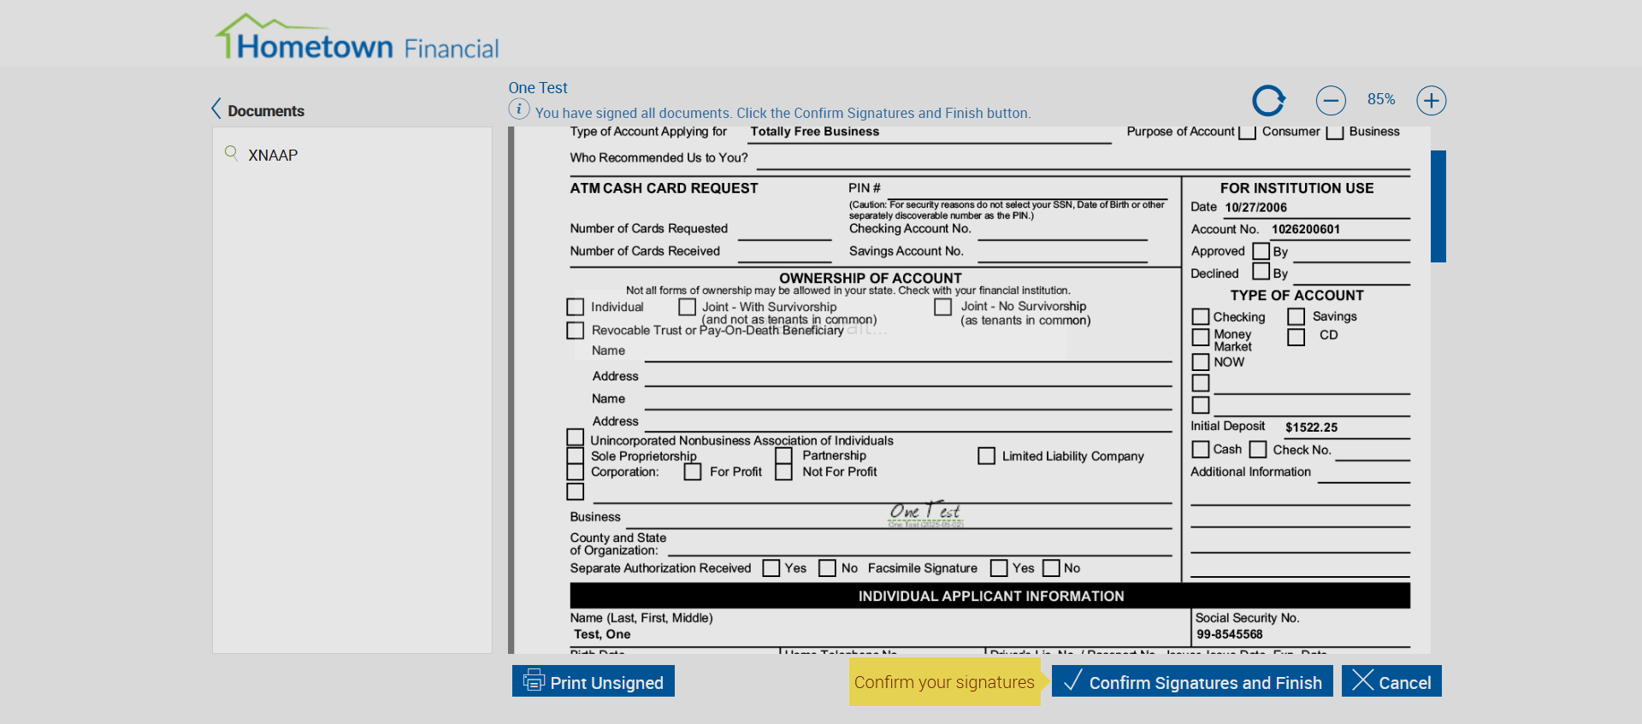Viewport: 1642px width, 724px height.
Task: Click the account number 1026200601
Action: [x=1306, y=229]
